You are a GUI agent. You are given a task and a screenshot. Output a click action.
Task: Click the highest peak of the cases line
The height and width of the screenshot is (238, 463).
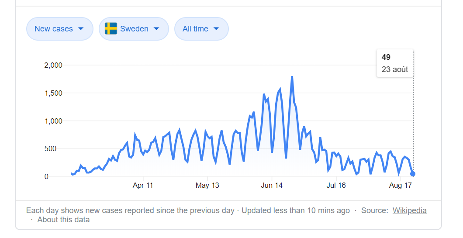[x=292, y=77]
